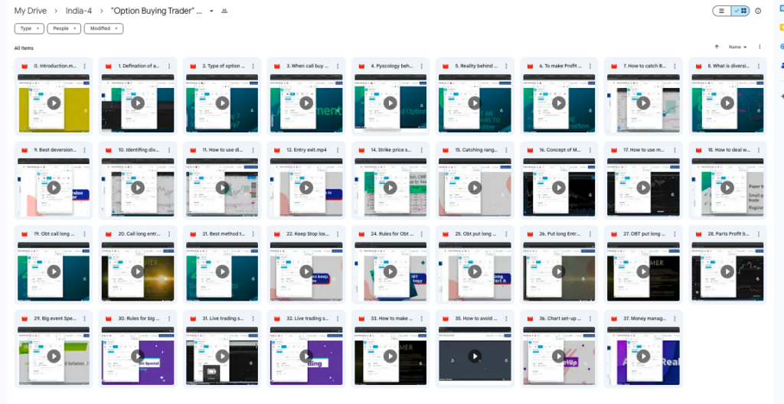Viewport: 784px width, 404px height.
Task: Open sort options three-dot menu beside Name
Action: point(759,47)
